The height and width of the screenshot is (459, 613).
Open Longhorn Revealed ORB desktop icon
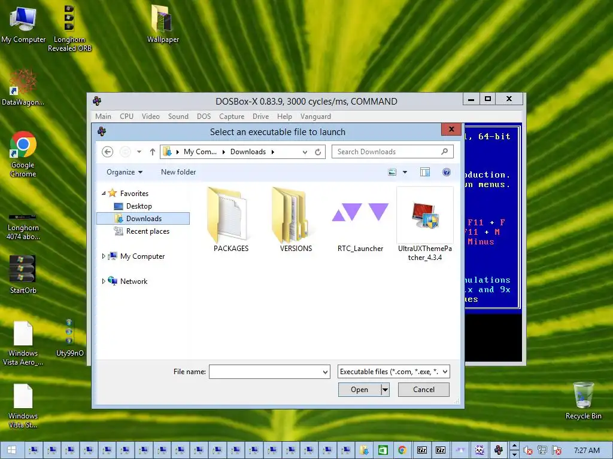click(x=69, y=28)
